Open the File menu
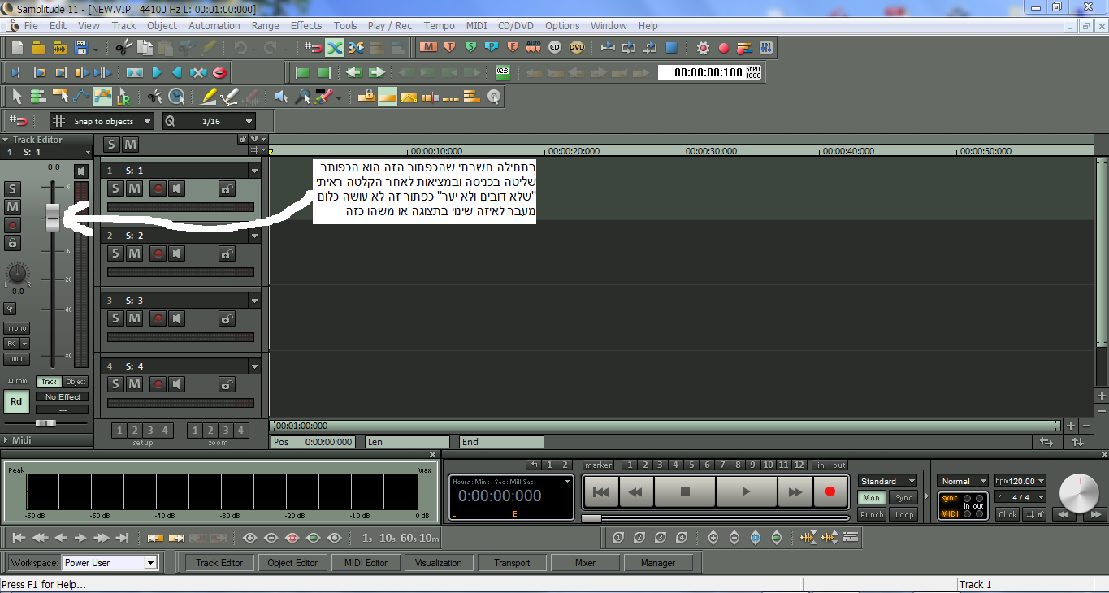 (31, 25)
